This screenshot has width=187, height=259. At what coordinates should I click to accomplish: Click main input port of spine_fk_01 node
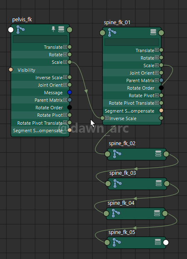[x=102, y=33]
